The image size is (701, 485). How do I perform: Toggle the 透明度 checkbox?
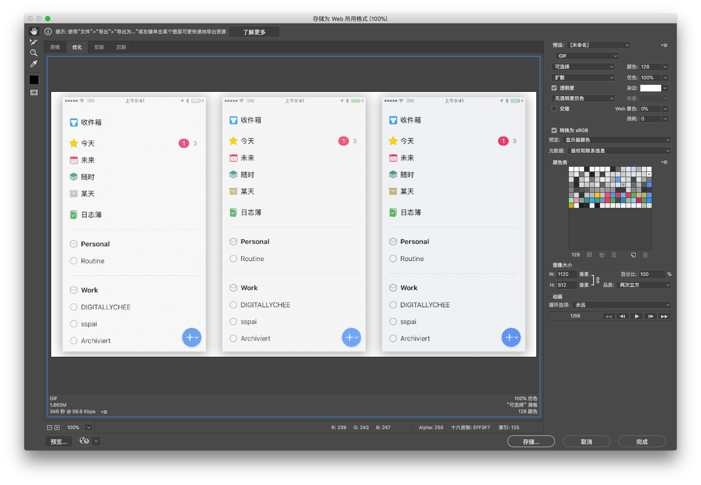pyautogui.click(x=554, y=88)
